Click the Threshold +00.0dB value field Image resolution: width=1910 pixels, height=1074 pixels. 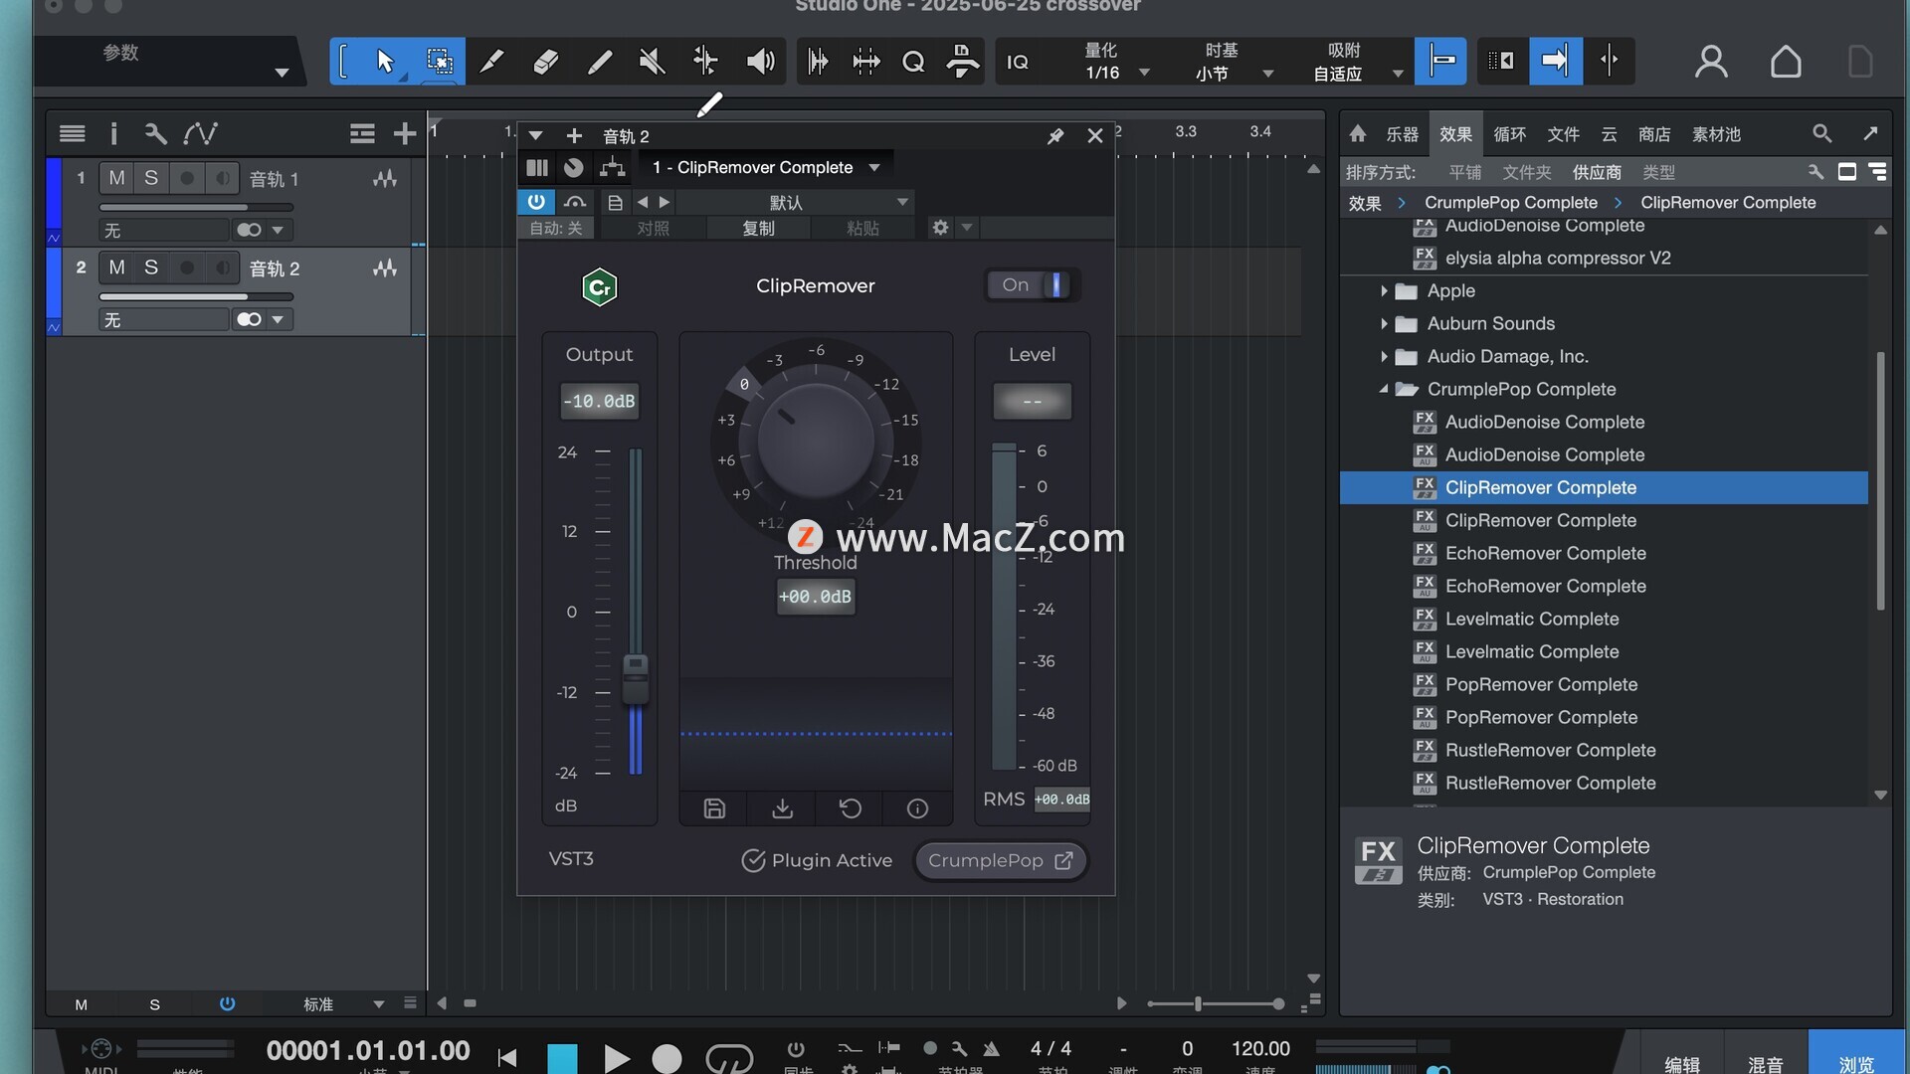[x=815, y=597]
